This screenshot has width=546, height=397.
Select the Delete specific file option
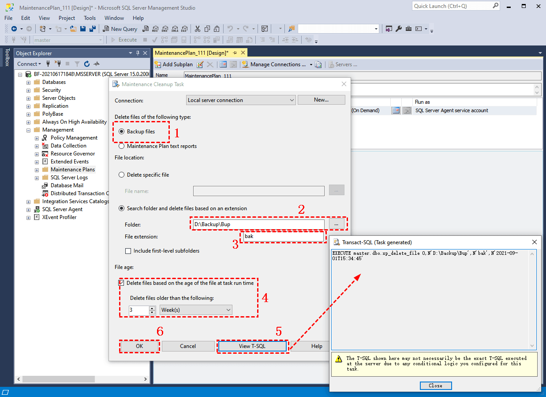tap(122, 175)
